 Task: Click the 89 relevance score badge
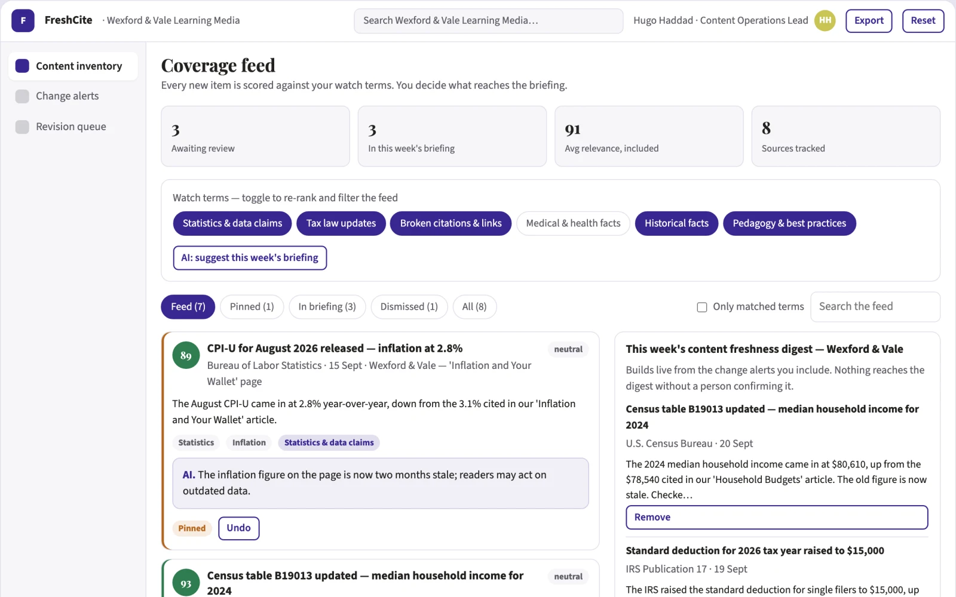click(186, 356)
